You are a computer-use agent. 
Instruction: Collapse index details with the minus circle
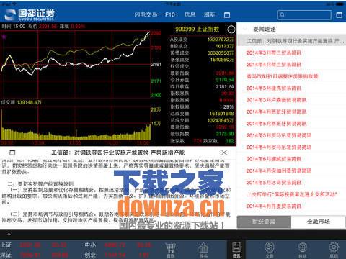231,29
